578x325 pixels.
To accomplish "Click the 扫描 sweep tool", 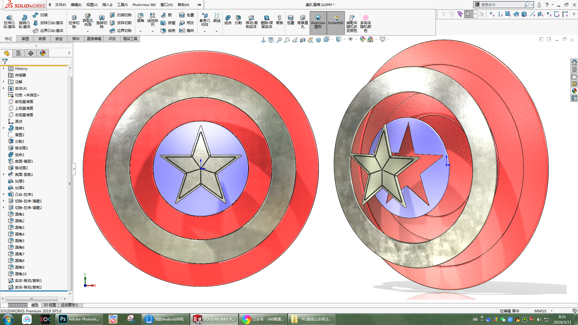I will 40,15.
